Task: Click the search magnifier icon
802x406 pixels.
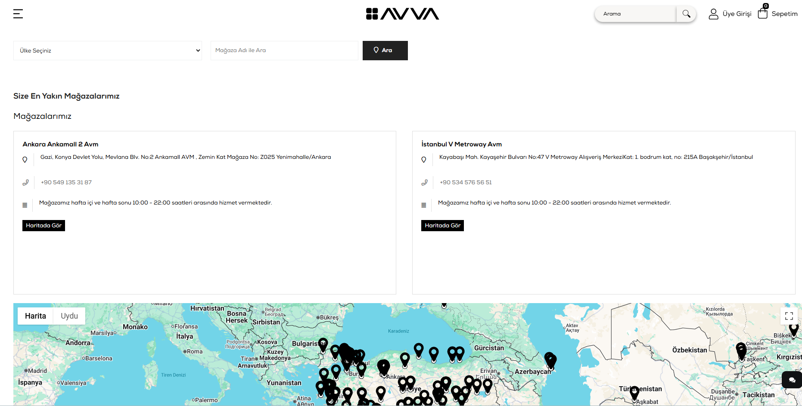Action: [686, 14]
